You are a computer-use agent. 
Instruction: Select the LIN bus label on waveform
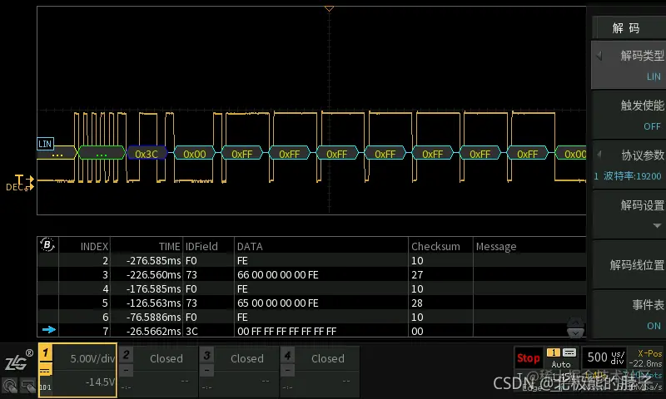click(45, 144)
